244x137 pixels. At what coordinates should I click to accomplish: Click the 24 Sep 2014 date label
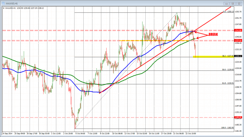coord(7,133)
